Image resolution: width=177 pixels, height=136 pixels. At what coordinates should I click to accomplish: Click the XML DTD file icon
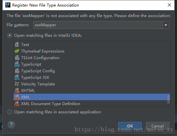17,104
